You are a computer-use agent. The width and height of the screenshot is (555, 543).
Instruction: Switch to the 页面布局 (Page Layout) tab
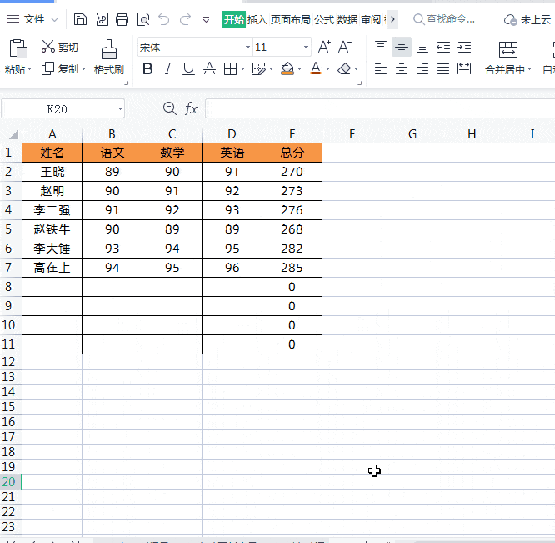point(291,19)
